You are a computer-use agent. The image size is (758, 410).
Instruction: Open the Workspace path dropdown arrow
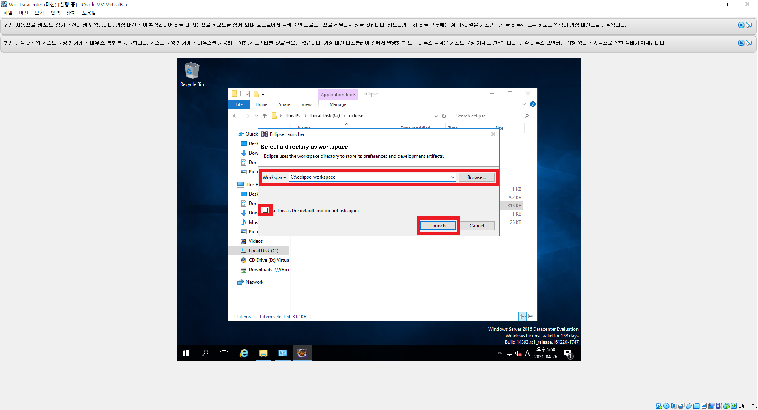pos(452,177)
